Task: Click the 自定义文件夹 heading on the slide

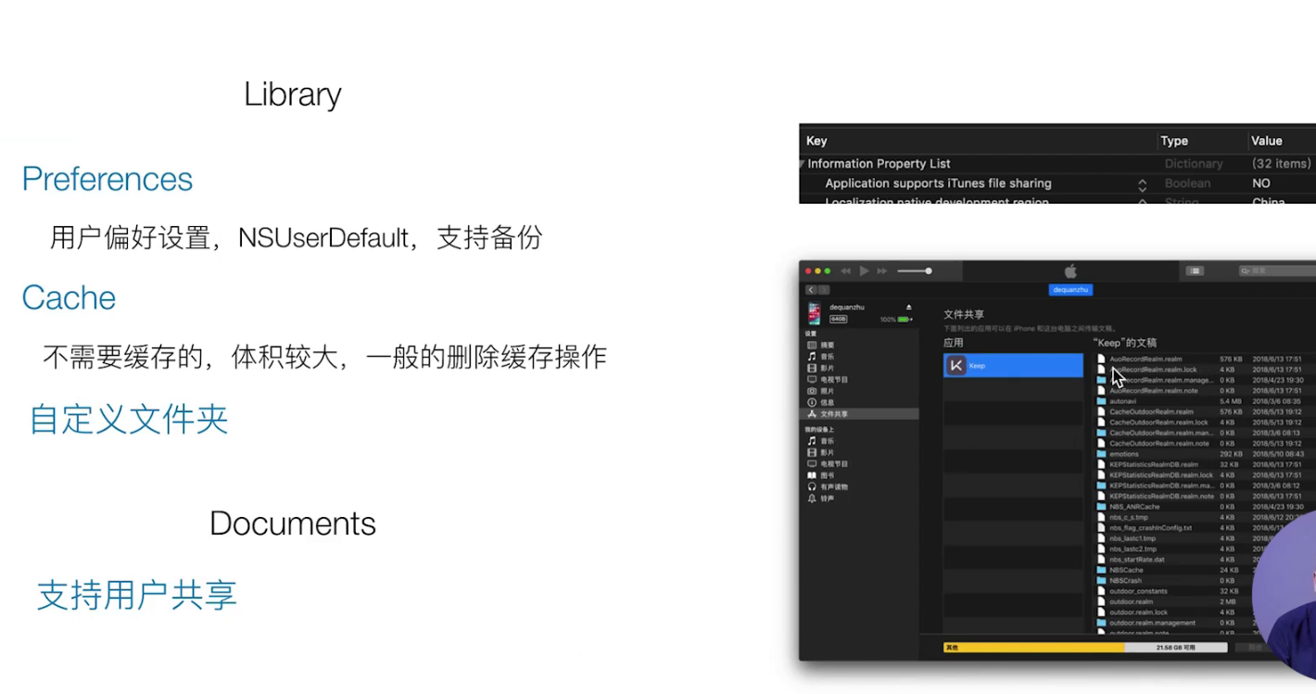Action: click(128, 419)
